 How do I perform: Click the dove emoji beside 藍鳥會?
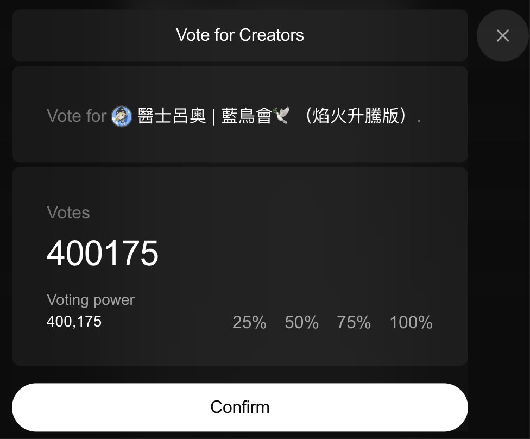coord(282,115)
